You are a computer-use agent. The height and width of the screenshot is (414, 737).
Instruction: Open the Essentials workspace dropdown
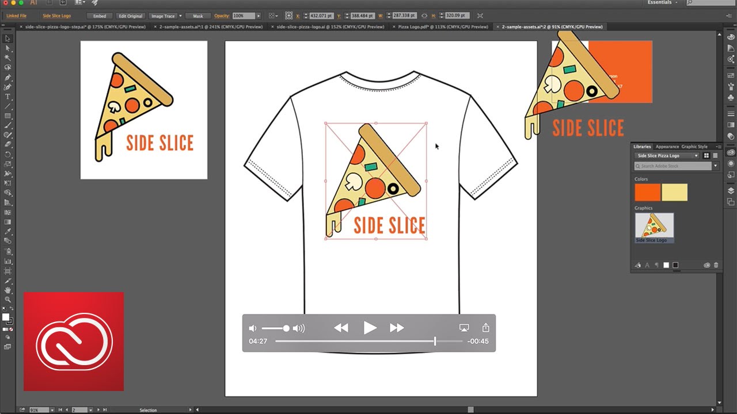click(x=662, y=3)
